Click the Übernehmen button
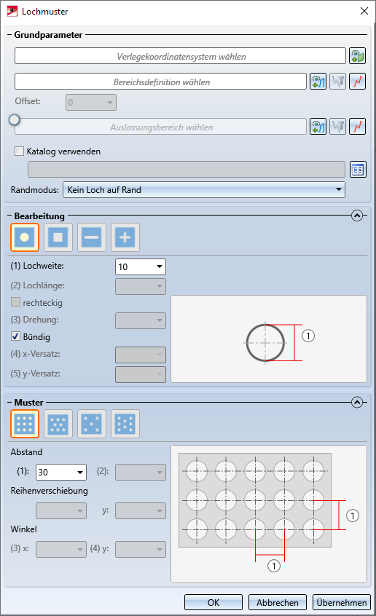Viewport: 376px width, 616px height. (x=342, y=602)
